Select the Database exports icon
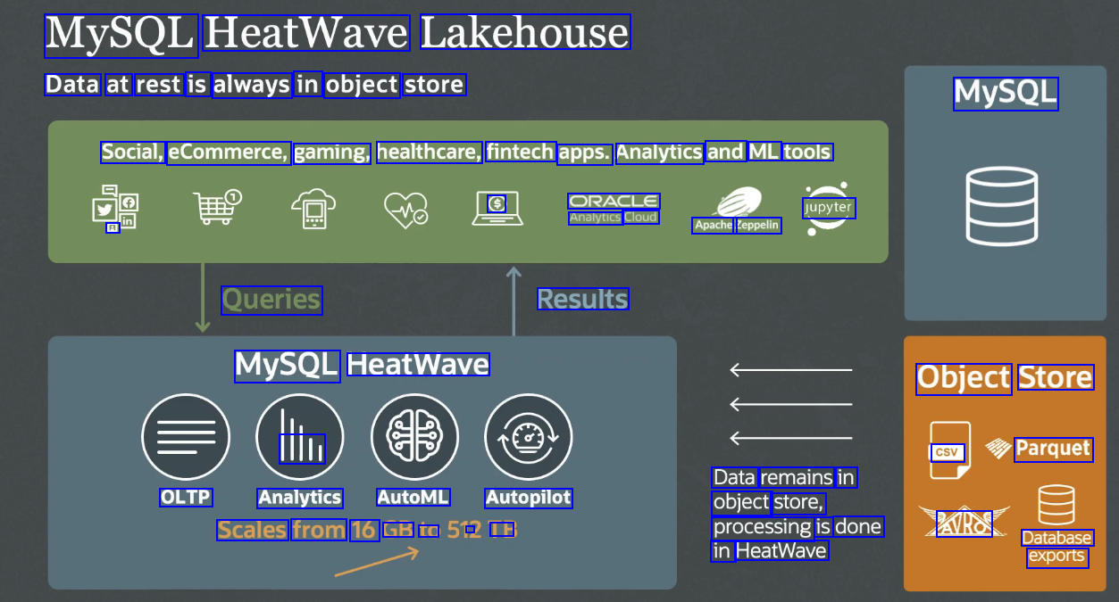The height and width of the screenshot is (602, 1119). (1056, 506)
